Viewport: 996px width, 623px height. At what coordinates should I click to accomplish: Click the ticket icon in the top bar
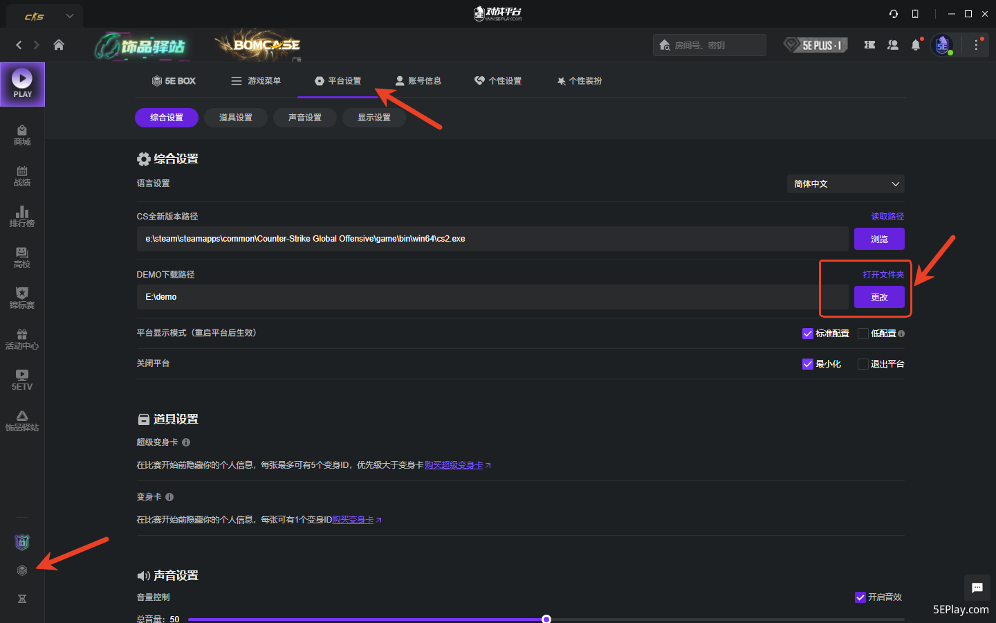point(869,45)
